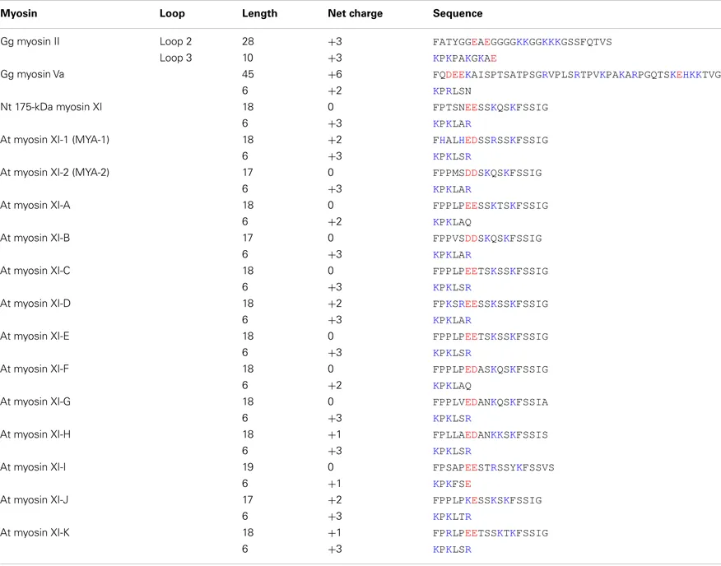Image resolution: width=721 pixels, height=566 pixels.
Task: Select the At myosin XI-2 (MYA-2) label
Action: [54, 173]
